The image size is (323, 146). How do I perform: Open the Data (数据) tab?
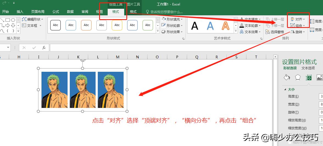[70, 12]
